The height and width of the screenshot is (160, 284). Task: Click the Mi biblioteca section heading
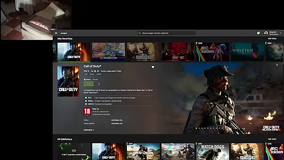point(65,139)
